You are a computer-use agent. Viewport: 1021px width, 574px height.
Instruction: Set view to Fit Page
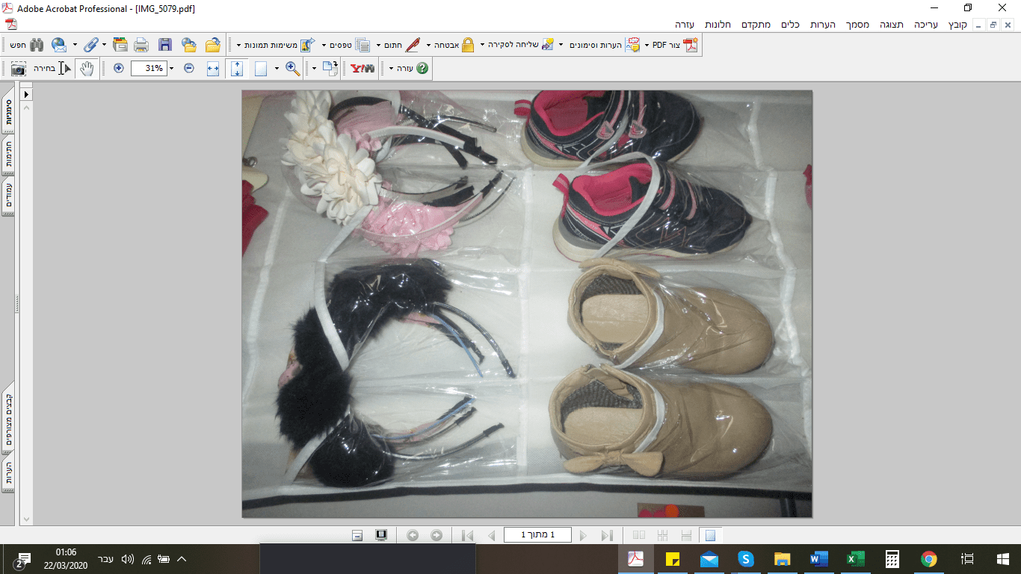click(x=237, y=69)
